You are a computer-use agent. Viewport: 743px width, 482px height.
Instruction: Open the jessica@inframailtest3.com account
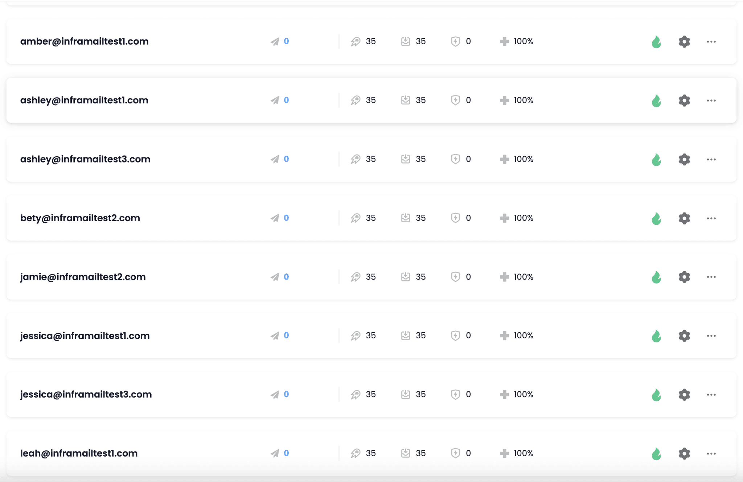pos(86,394)
